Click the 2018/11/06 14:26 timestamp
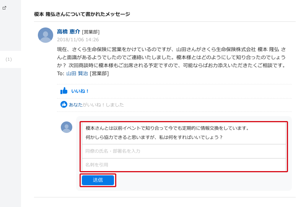Image resolution: width=306 pixels, height=207 pixels. pos(78,40)
